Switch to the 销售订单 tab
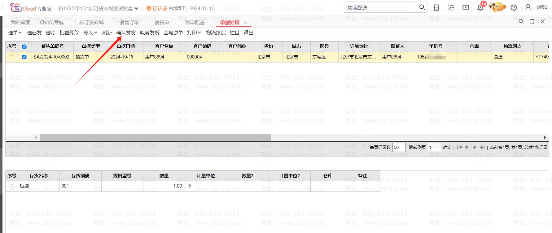 click(129, 23)
